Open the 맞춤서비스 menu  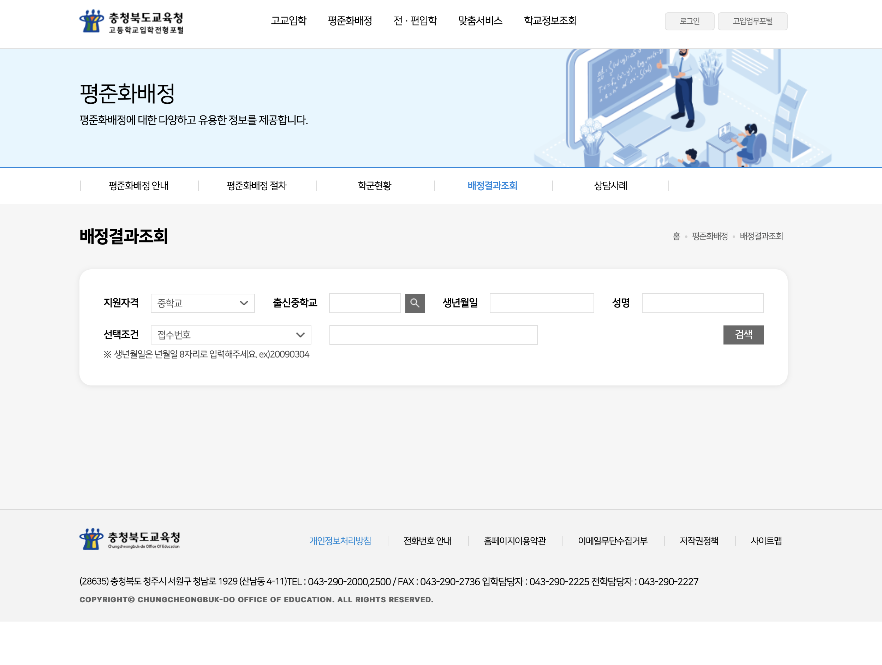pyautogui.click(x=480, y=21)
